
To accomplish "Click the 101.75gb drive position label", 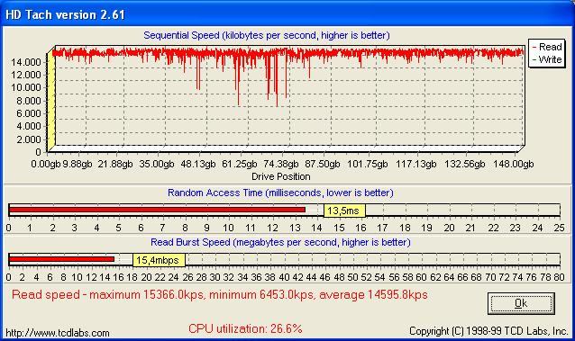I will pos(367,164).
